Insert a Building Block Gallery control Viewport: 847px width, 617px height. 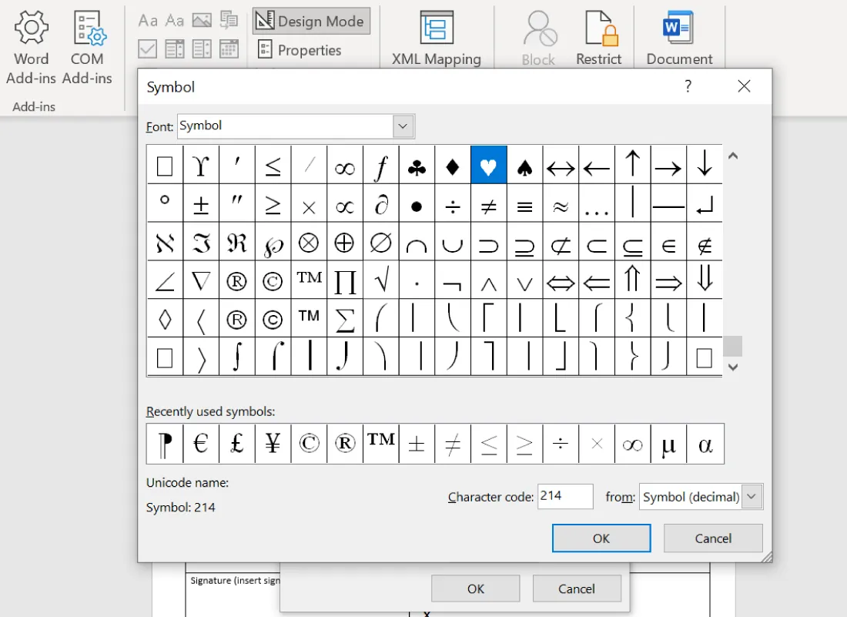click(229, 21)
